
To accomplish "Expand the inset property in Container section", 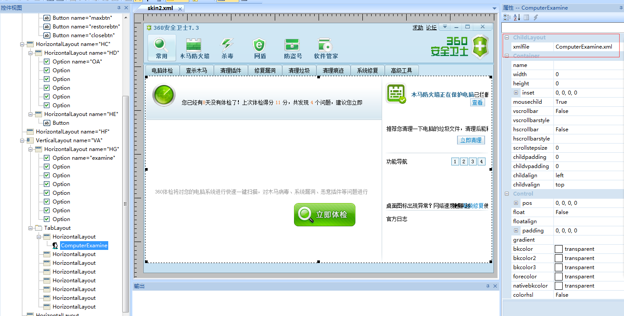I will (x=516, y=92).
